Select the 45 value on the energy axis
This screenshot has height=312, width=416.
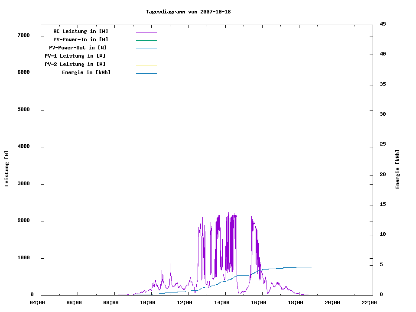[x=383, y=24]
